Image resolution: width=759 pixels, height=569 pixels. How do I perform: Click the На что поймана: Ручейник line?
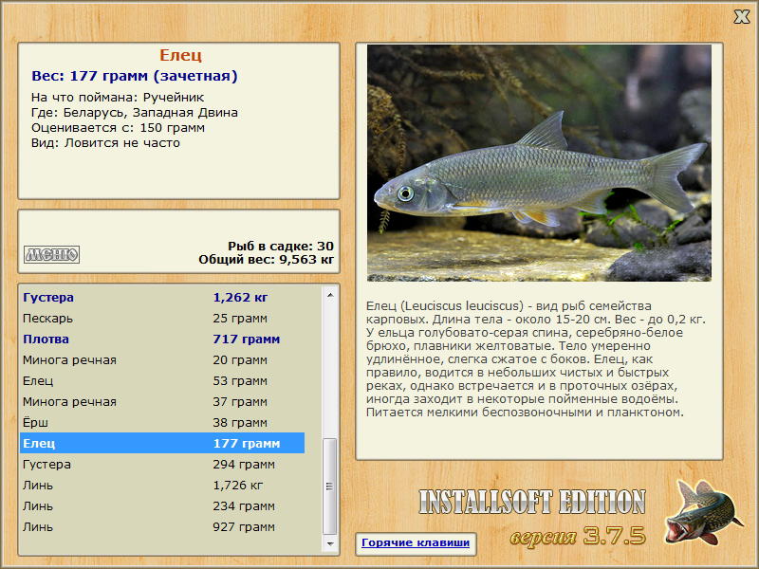click(118, 98)
